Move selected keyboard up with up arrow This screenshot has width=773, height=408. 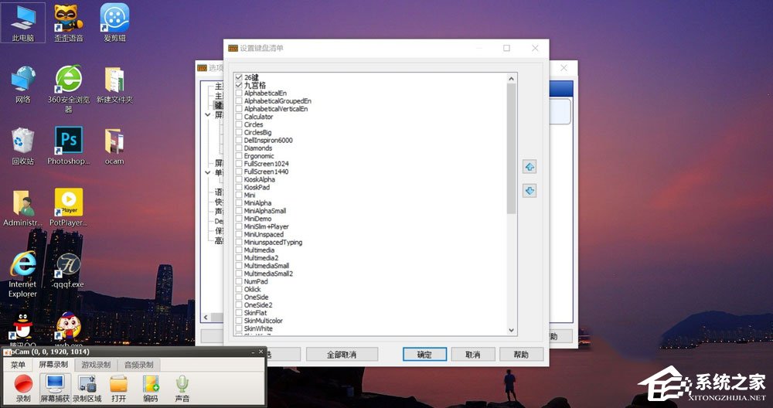(x=530, y=167)
